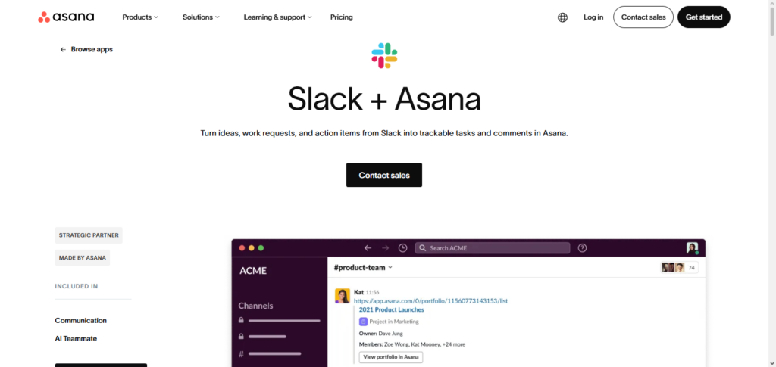The image size is (776, 367).
Task: Click the search magnifier icon in ACME search
Action: pyautogui.click(x=423, y=248)
